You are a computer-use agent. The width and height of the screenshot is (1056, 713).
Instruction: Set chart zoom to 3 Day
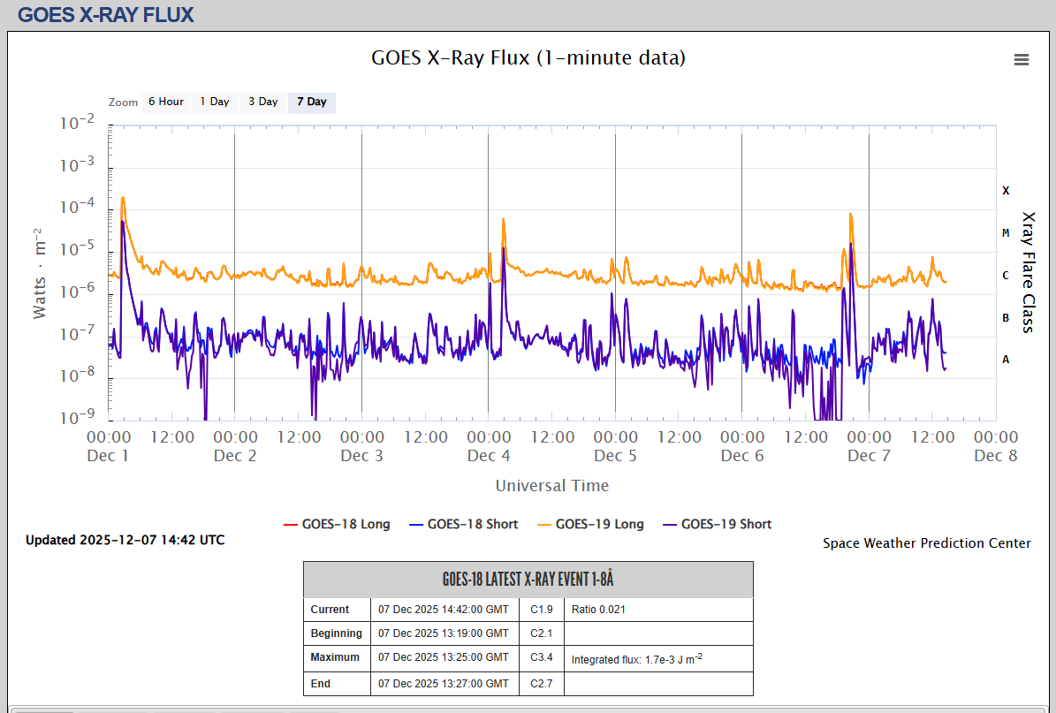262,102
